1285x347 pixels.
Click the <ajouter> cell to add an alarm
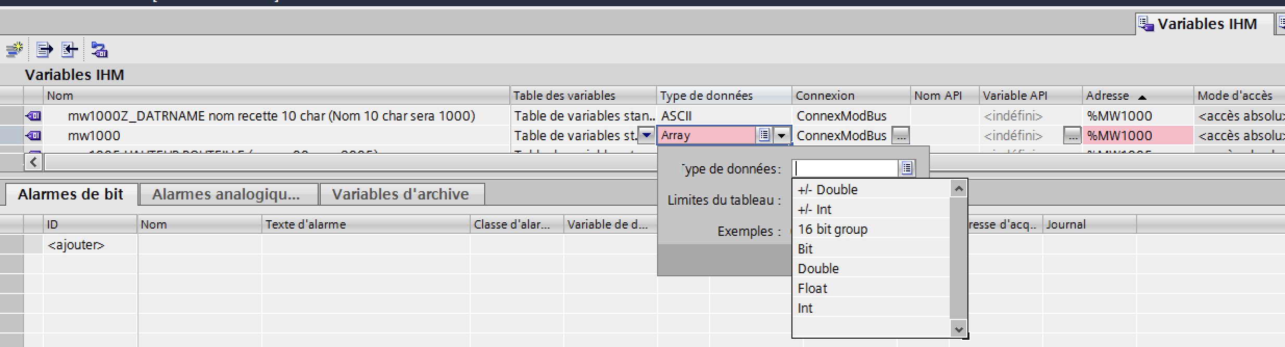click(x=76, y=245)
